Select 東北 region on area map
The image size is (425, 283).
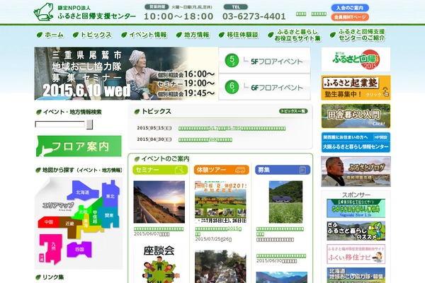110,195
